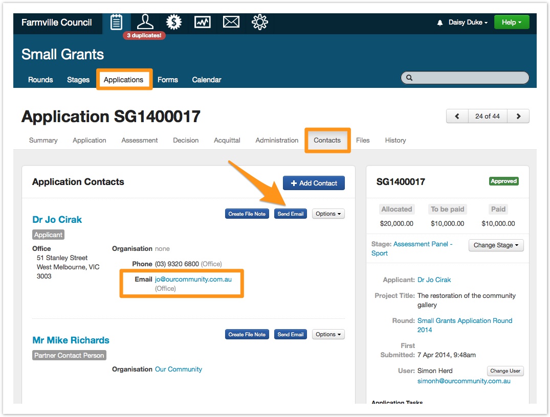The height and width of the screenshot is (417, 550).
Task: Open the green Help dropdown
Action: click(x=511, y=22)
